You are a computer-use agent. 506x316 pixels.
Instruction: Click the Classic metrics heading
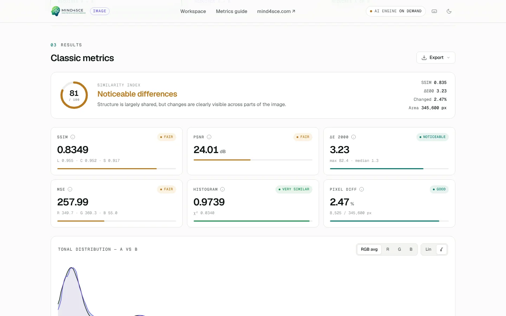[82, 58]
